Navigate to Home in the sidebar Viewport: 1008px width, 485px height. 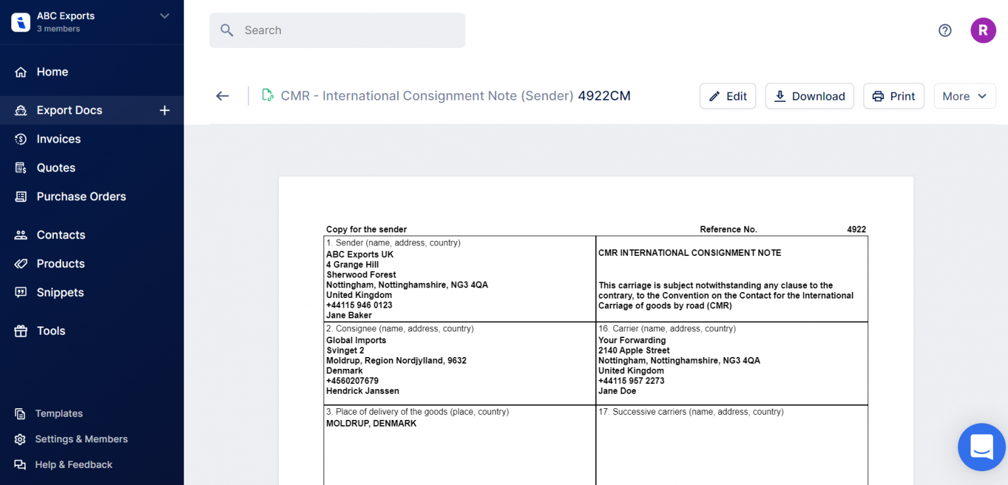pos(22,72)
